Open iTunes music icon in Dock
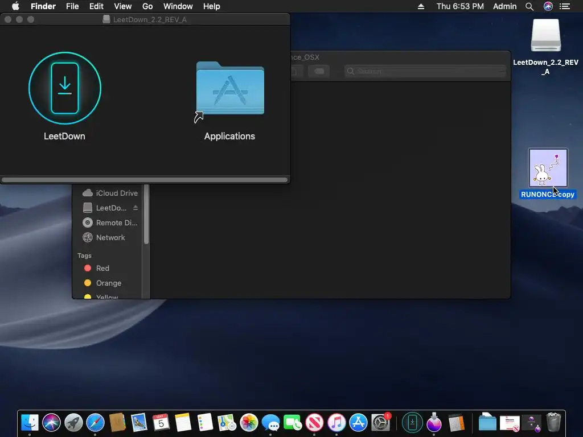Viewport: 583px width, 437px height. point(336,423)
